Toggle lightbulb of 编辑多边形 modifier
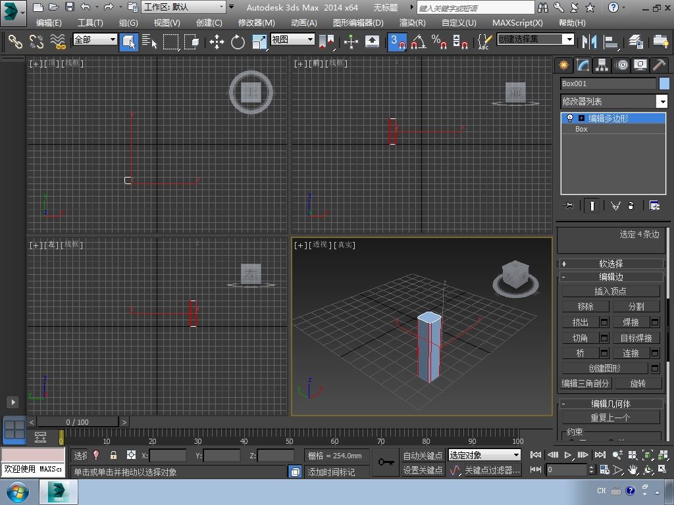674x505 pixels. (570, 118)
